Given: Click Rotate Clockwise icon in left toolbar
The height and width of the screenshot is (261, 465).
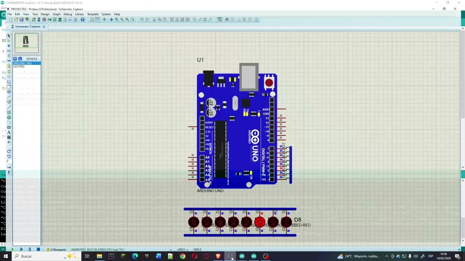Looking at the screenshot, I should 9,152.
